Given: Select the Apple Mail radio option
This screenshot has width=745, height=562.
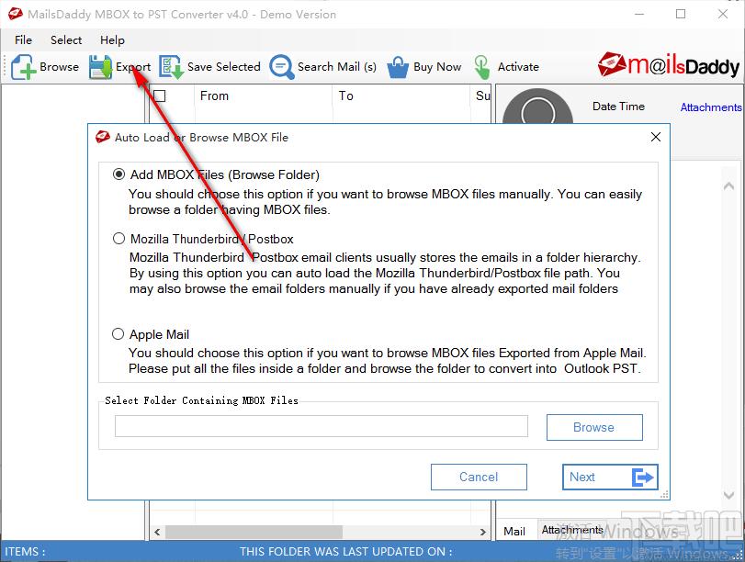Looking at the screenshot, I should 118,334.
